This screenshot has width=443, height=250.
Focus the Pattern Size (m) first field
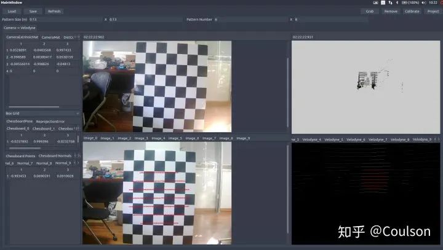tap(65, 20)
